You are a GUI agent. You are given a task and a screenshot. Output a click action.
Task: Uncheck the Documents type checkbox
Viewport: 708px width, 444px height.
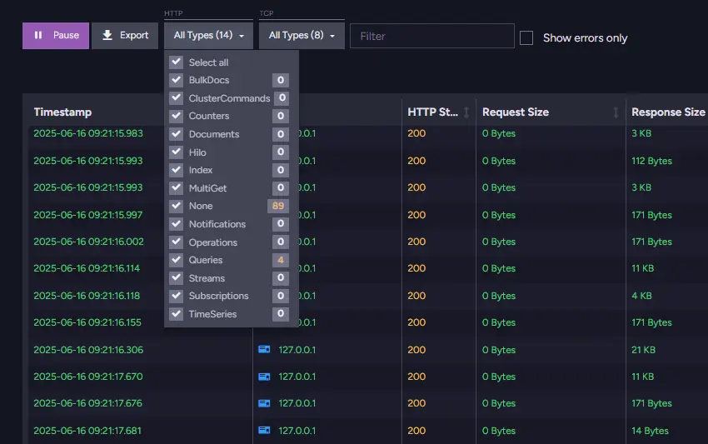point(176,134)
